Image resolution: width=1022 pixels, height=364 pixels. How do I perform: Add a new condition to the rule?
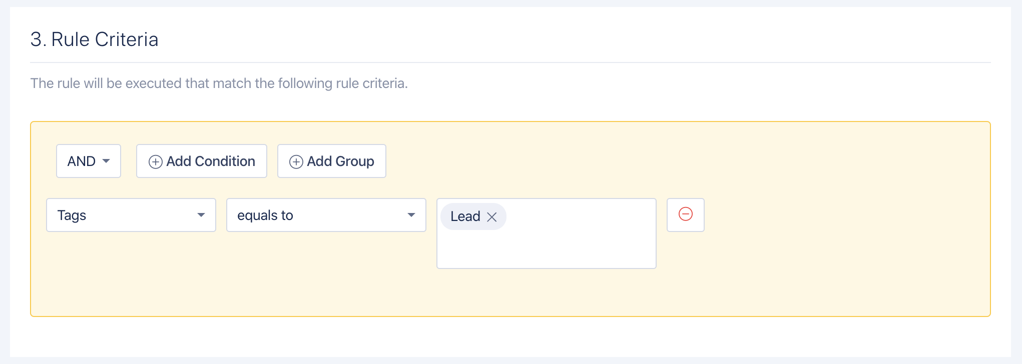pos(202,161)
